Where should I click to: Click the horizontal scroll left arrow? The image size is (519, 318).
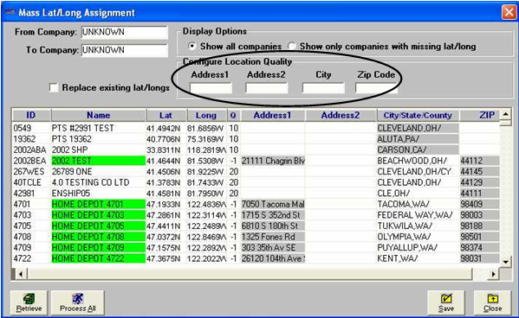21,274
